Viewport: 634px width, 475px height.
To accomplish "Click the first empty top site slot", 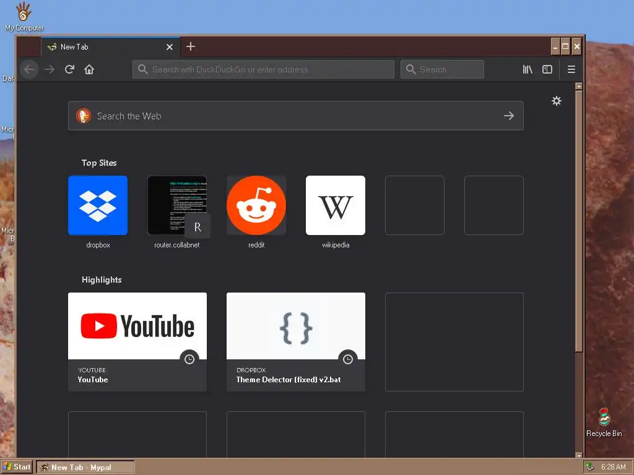I will 415,205.
